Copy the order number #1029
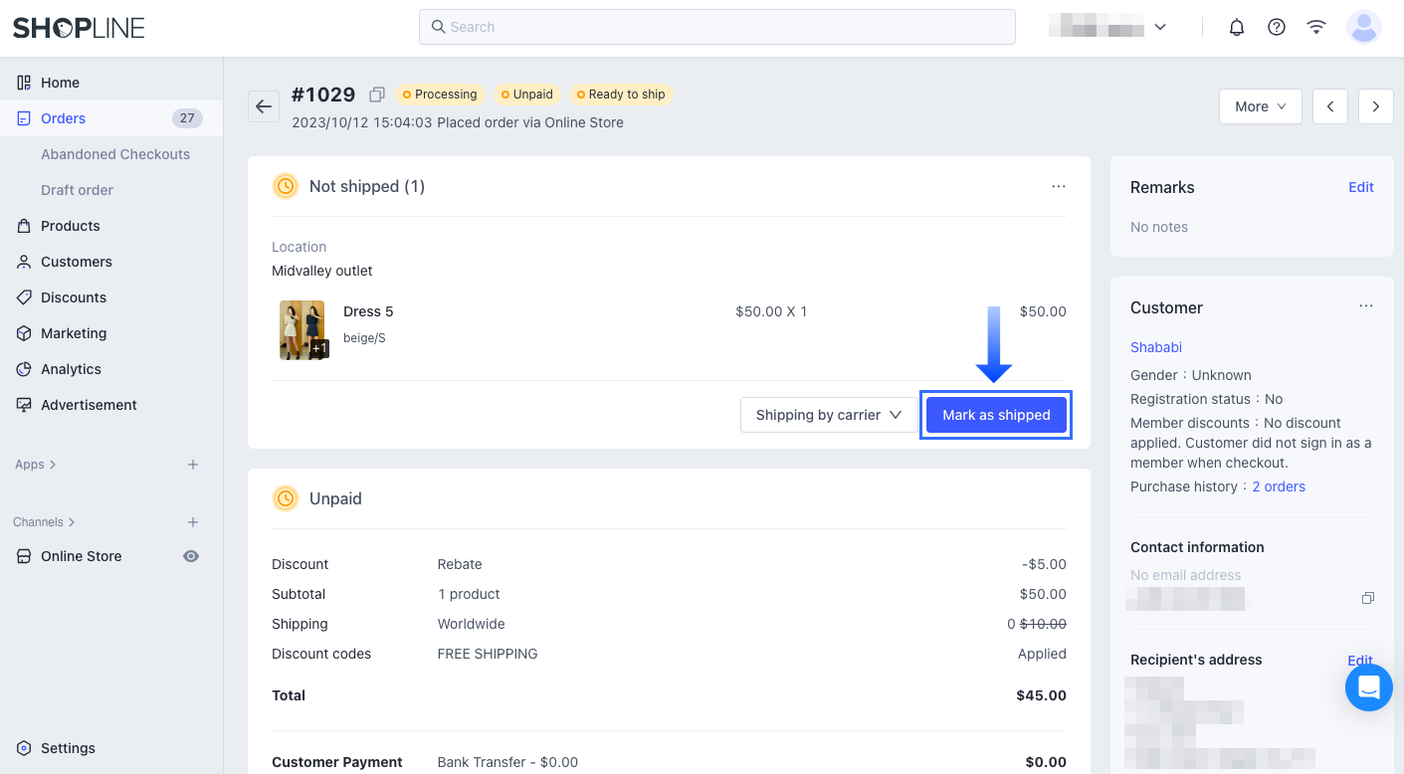The height and width of the screenshot is (774, 1404). 376,94
